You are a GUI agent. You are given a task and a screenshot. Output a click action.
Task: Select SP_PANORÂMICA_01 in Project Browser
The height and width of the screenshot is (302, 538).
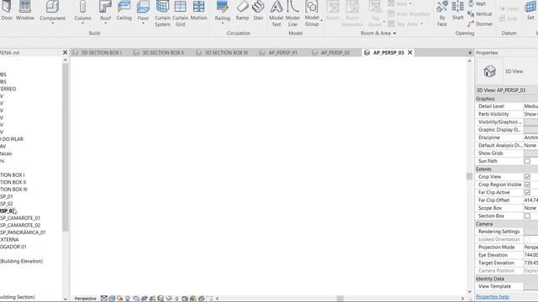pos(23,232)
